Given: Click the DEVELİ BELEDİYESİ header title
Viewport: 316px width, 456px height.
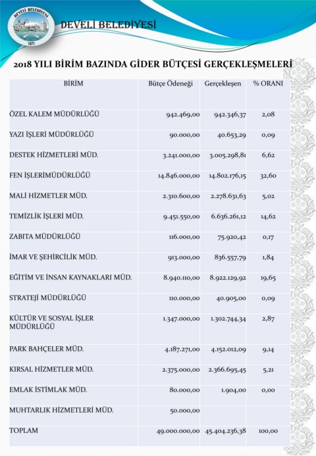Looking at the screenshot, I should coord(108,25).
